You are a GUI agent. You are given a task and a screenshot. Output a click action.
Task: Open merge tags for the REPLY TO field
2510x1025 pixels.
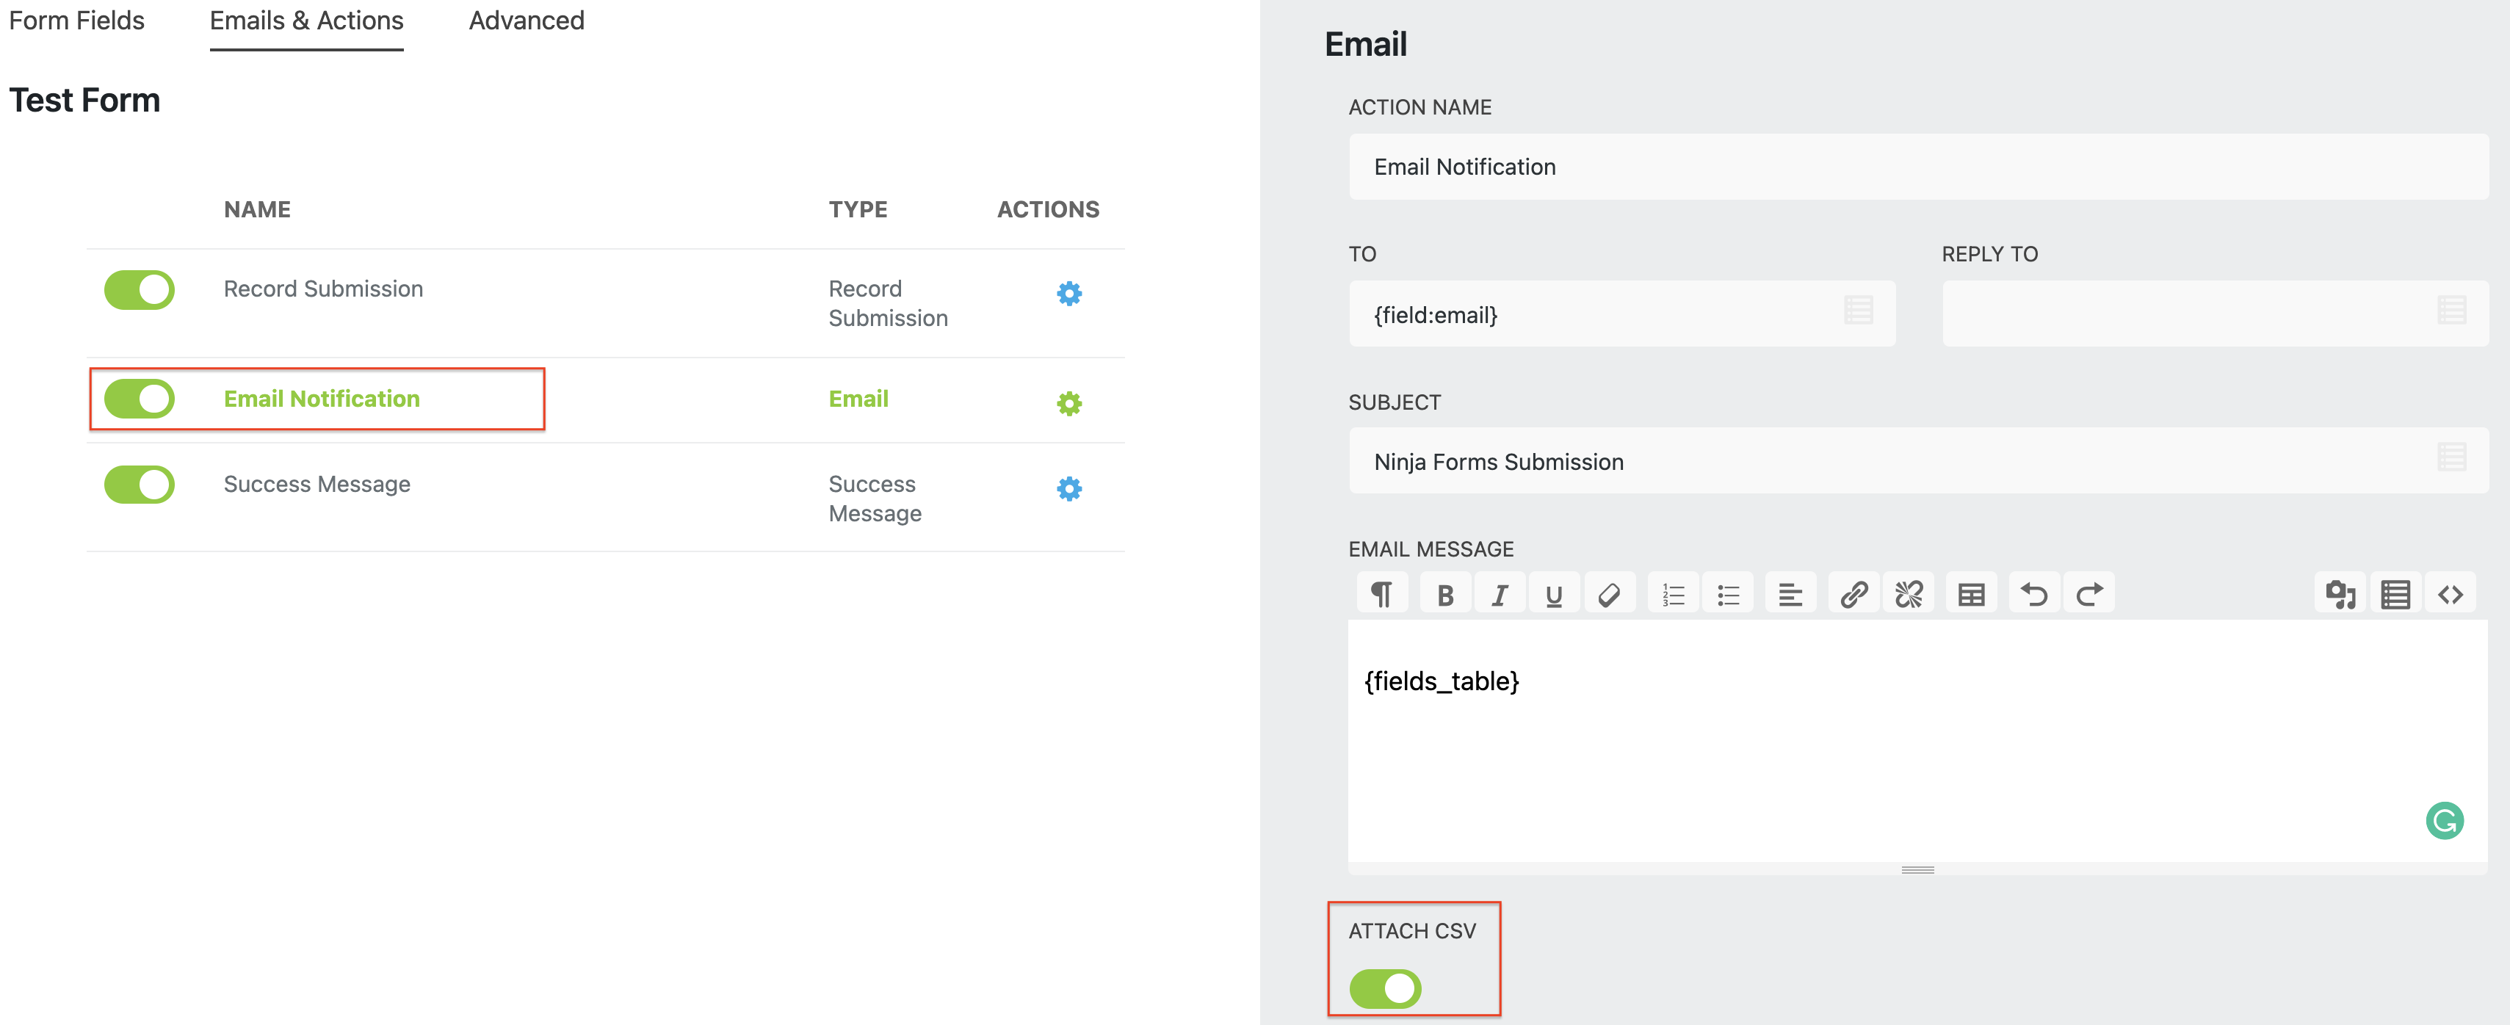pyautogui.click(x=2451, y=310)
